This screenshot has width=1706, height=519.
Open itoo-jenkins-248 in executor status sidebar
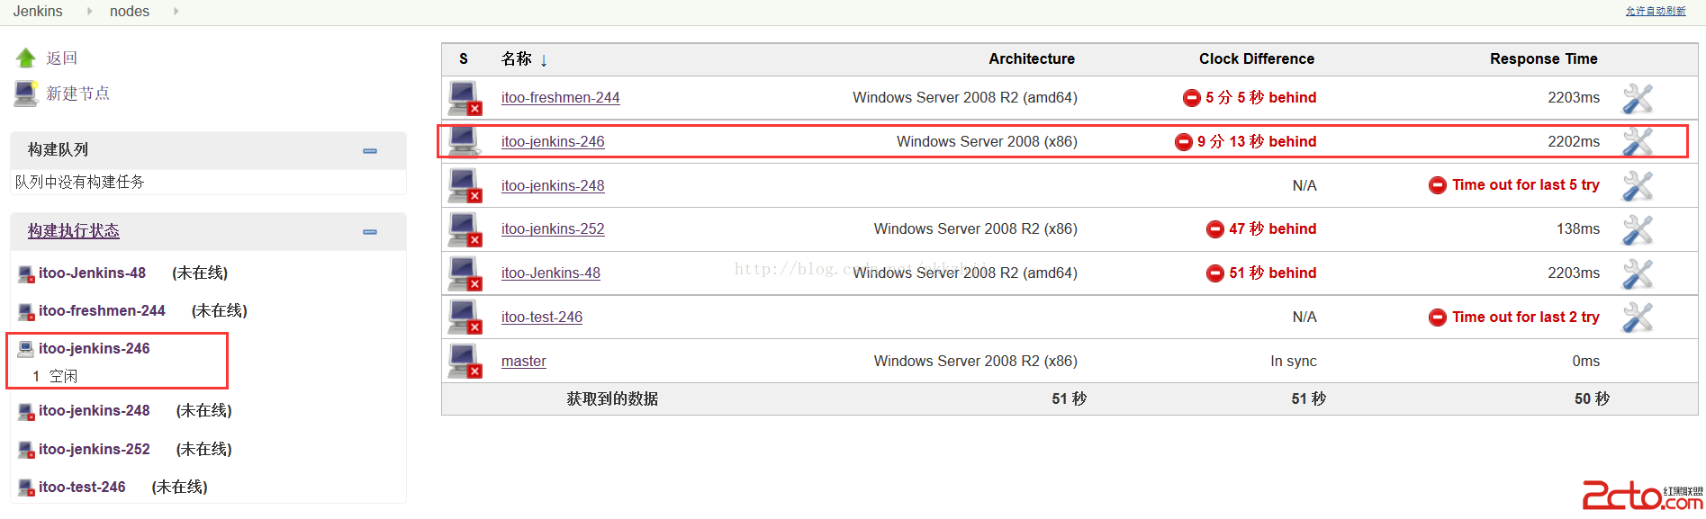click(x=95, y=410)
